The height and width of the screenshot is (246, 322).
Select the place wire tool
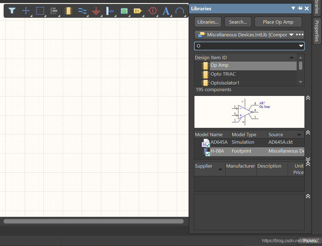click(82, 11)
